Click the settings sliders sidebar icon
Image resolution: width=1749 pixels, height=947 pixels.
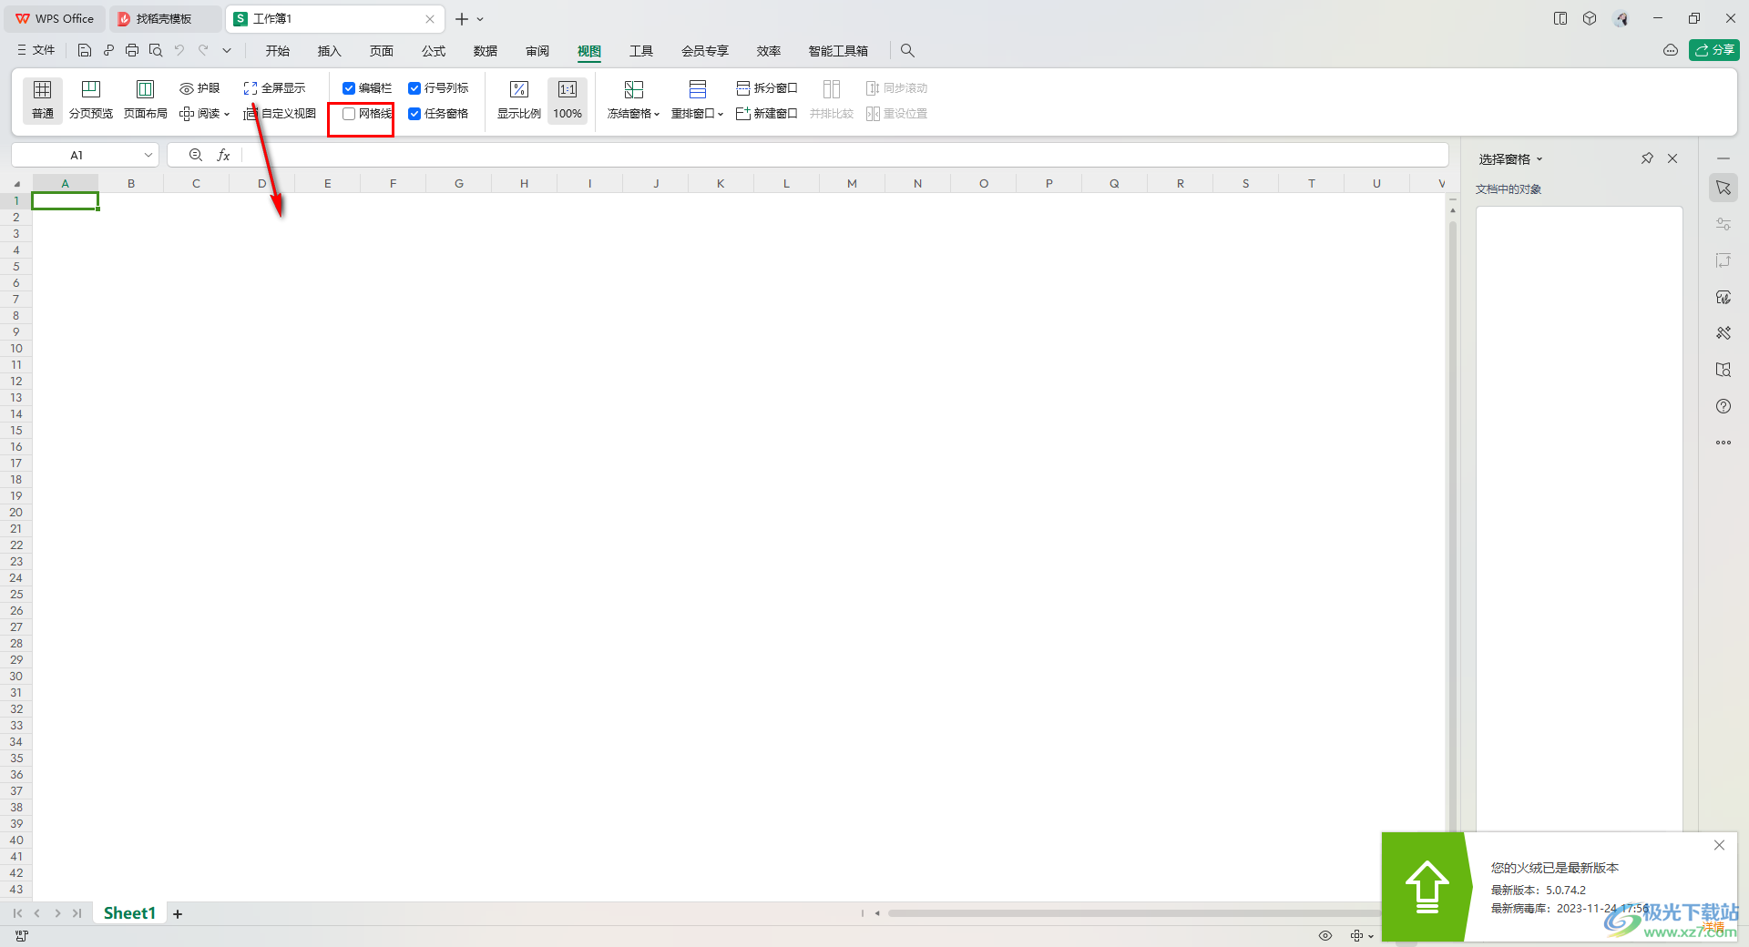point(1723,224)
